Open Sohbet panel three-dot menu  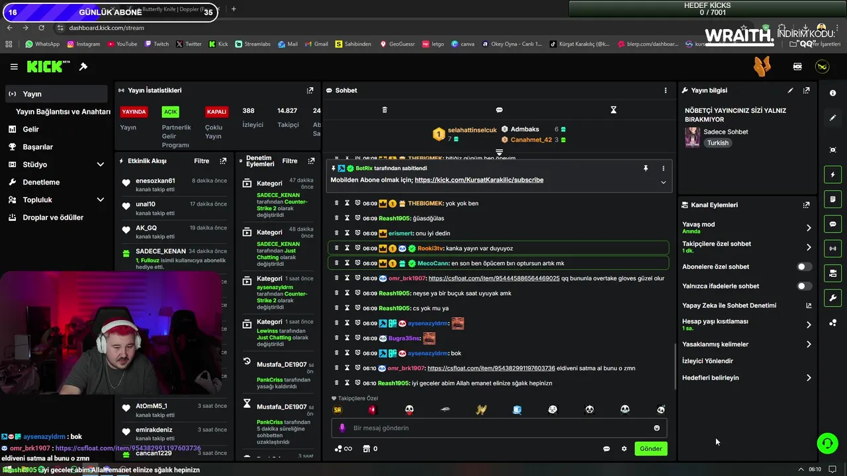pyautogui.click(x=666, y=91)
